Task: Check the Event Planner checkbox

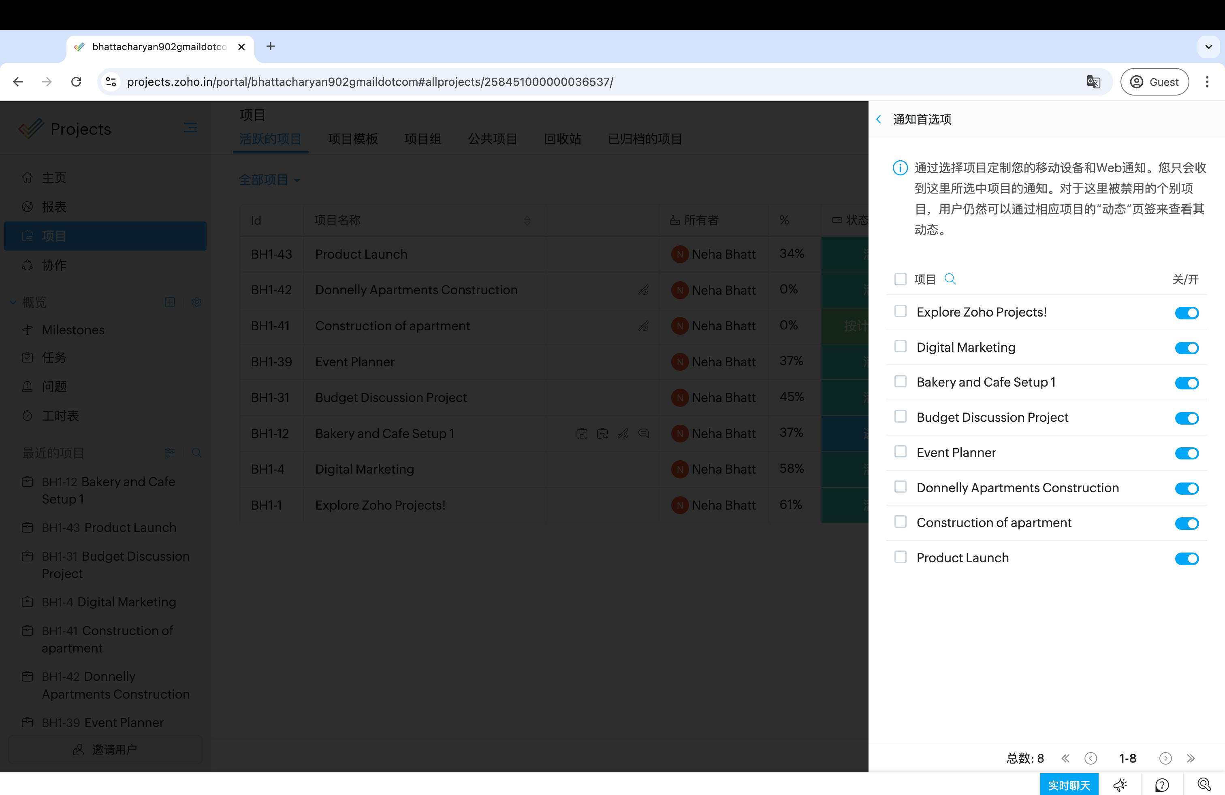Action: [900, 452]
